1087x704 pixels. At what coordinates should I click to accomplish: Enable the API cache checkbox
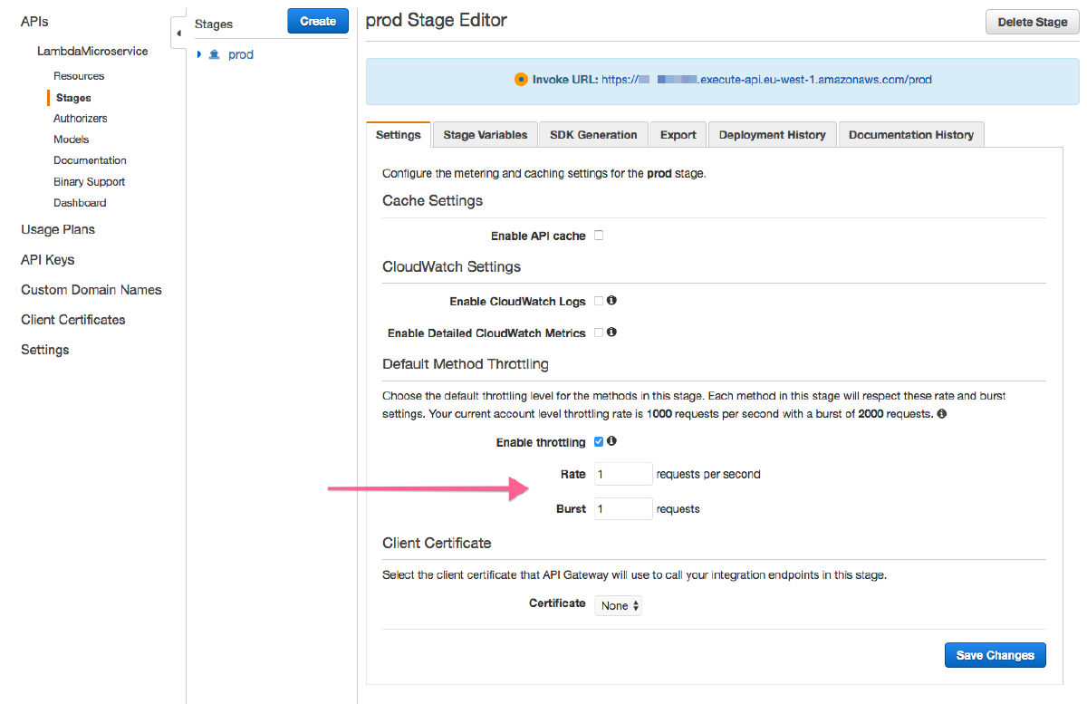tap(598, 235)
